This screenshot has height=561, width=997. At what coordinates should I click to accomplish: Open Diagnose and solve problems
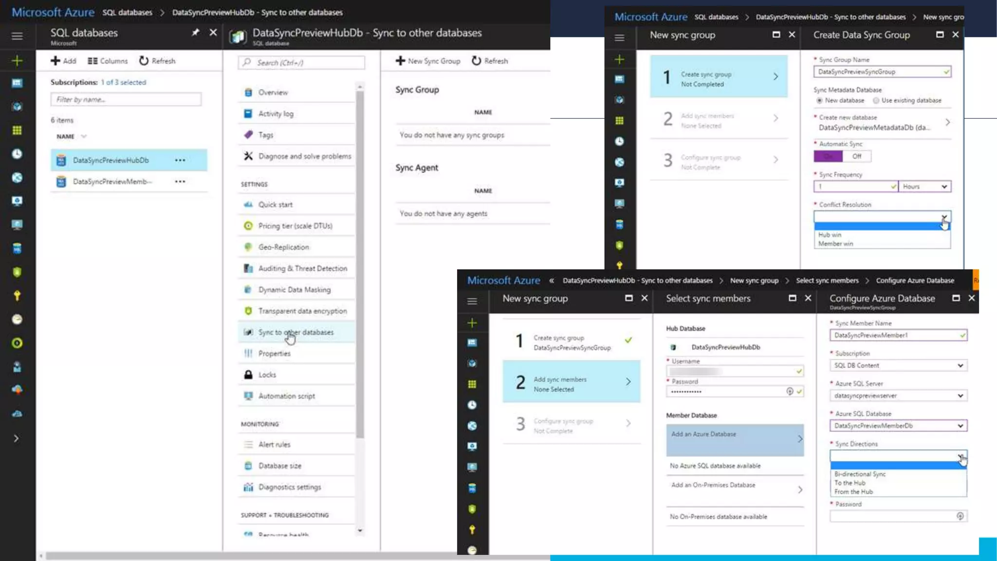coord(296,156)
